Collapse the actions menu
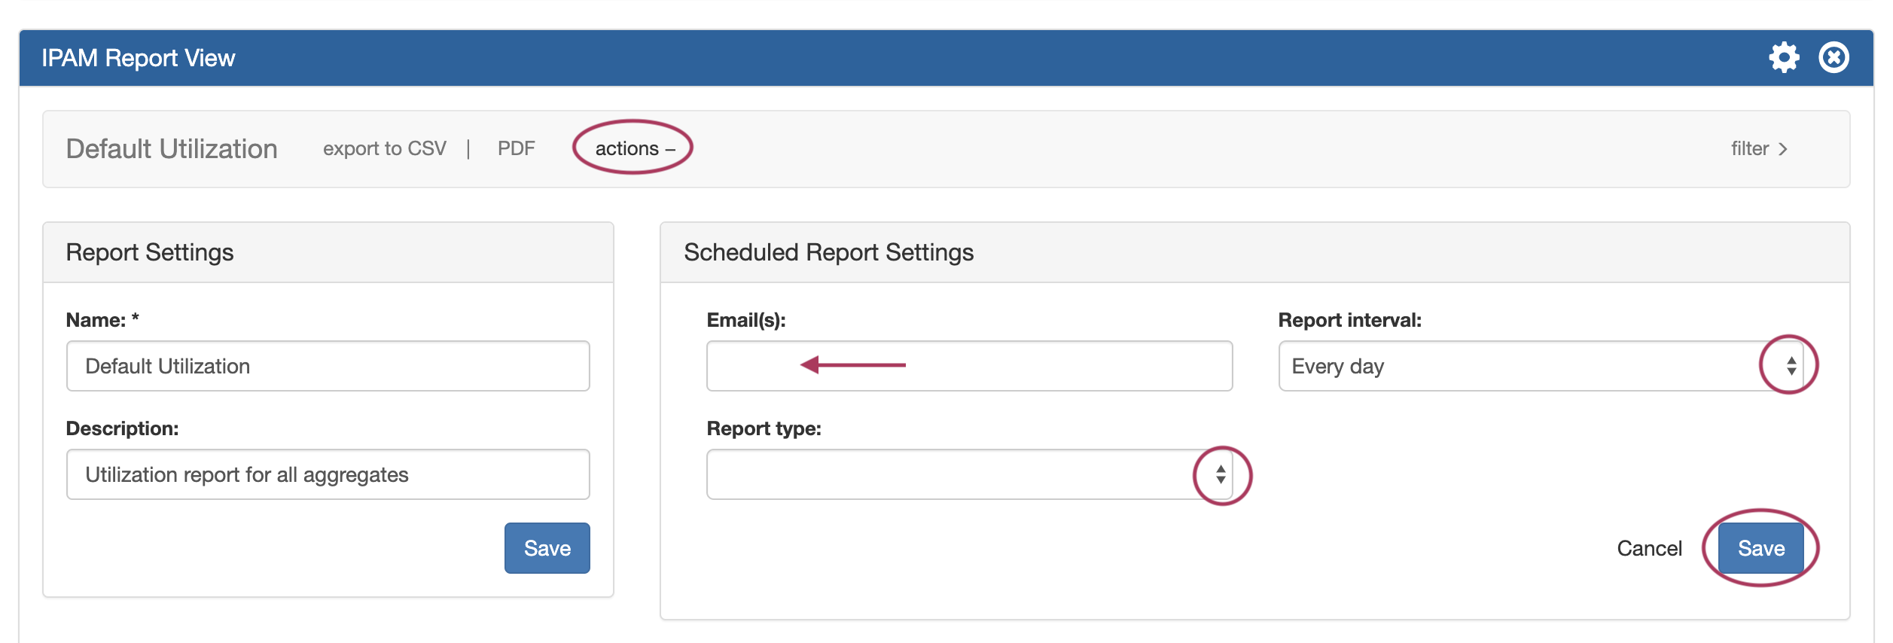This screenshot has height=643, width=1893. click(x=634, y=148)
